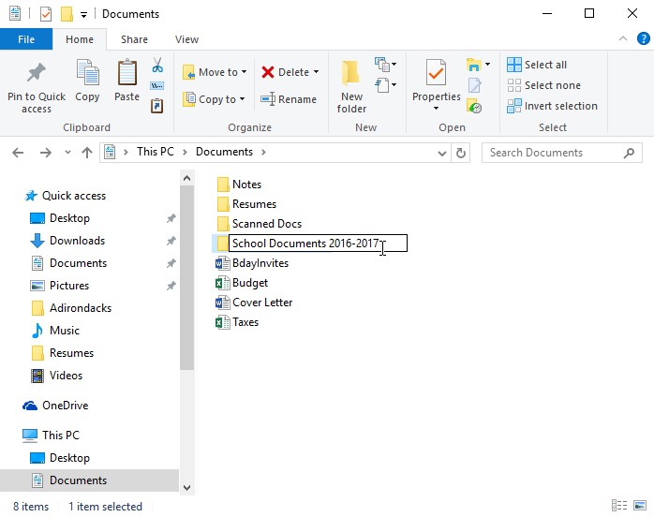Click the red Delete X icon
Viewport: 654px width, 517px height.
[268, 72]
